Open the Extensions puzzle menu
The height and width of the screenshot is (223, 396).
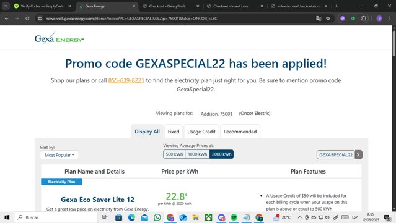point(363,19)
